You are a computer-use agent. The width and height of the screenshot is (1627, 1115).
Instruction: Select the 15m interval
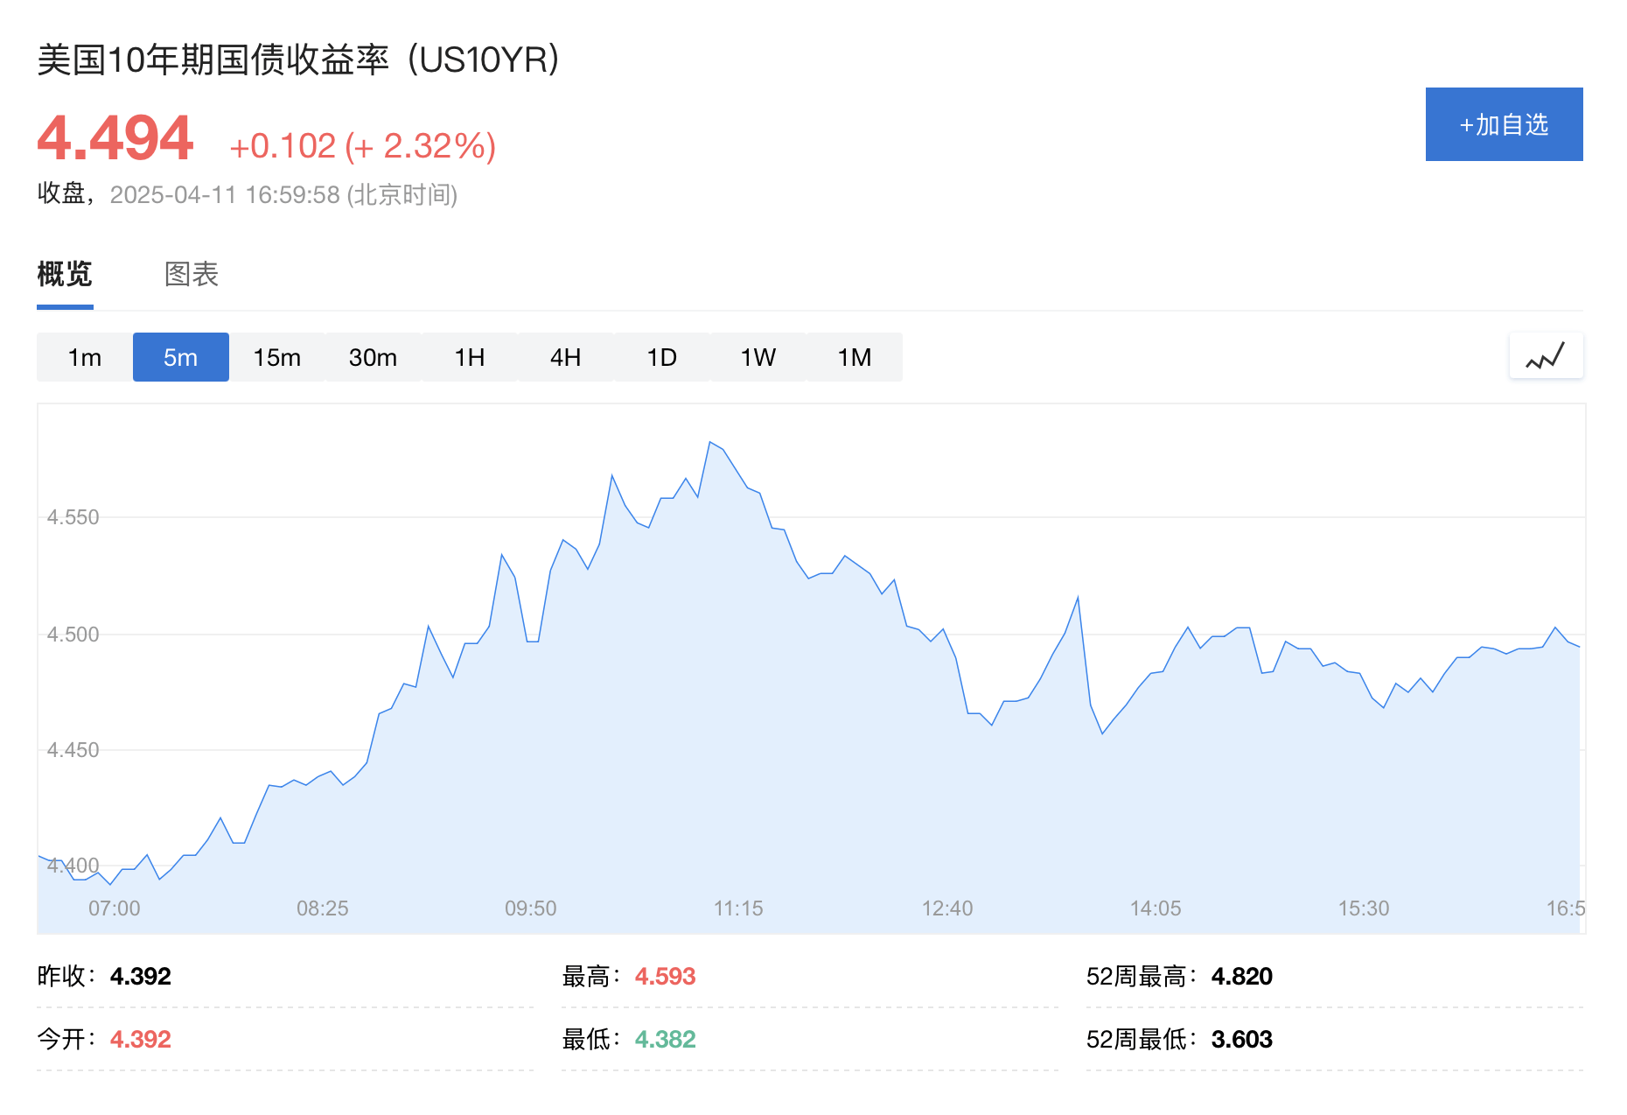(277, 356)
